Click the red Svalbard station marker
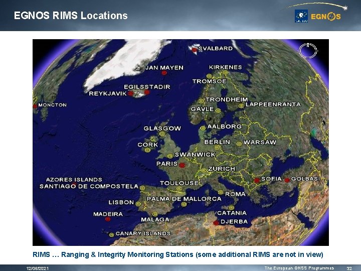 [x=195, y=50]
